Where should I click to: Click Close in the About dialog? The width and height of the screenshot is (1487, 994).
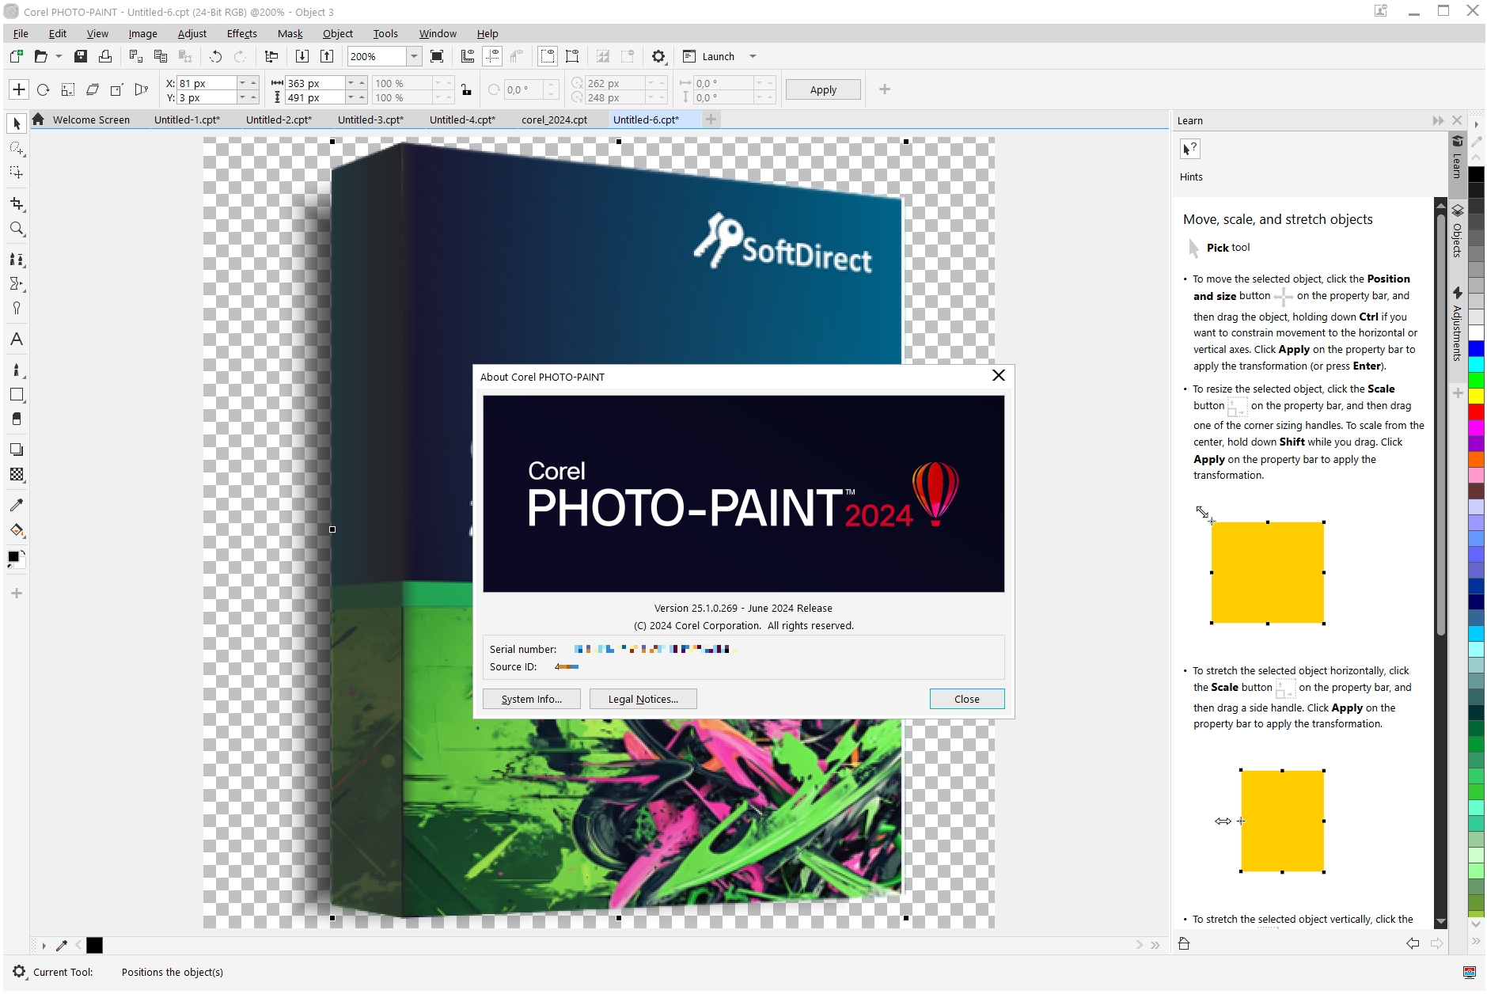(x=966, y=699)
